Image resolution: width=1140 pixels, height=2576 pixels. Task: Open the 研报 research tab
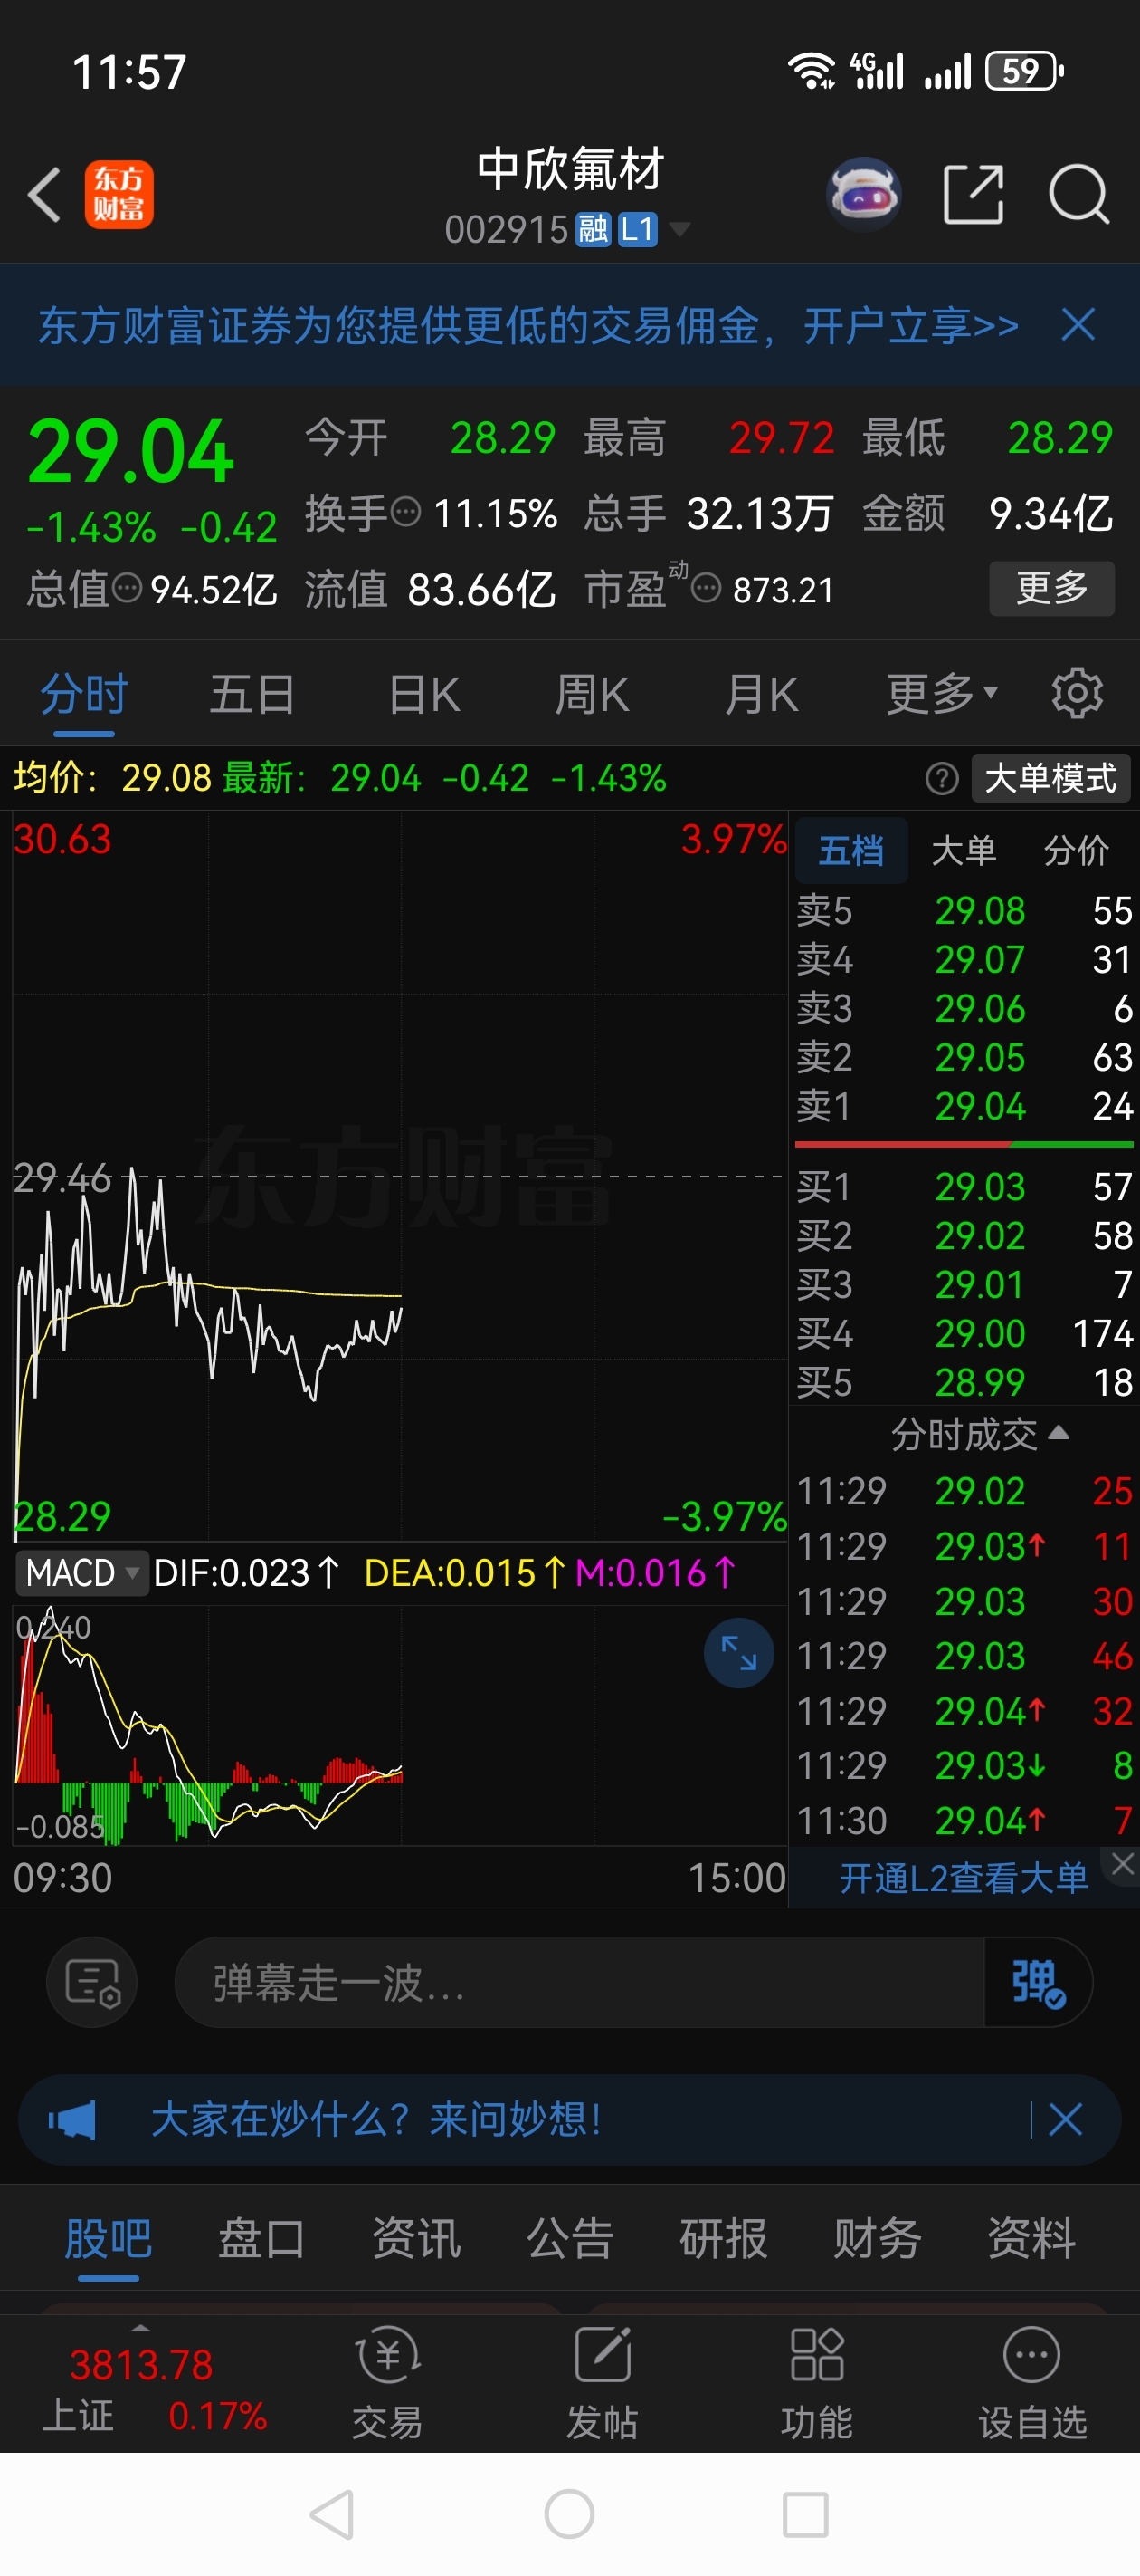725,2238
